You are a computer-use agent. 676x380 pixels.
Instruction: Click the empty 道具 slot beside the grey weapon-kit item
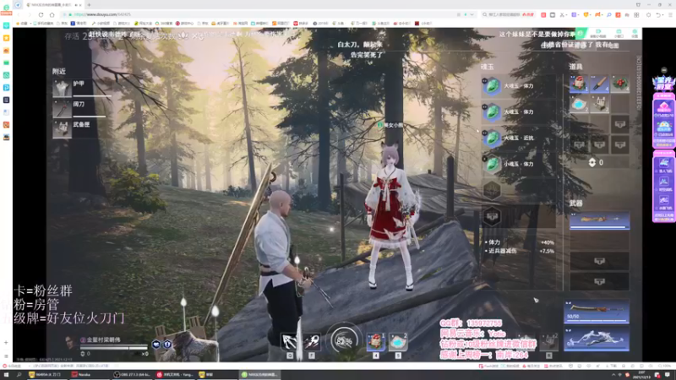pyautogui.click(x=620, y=104)
